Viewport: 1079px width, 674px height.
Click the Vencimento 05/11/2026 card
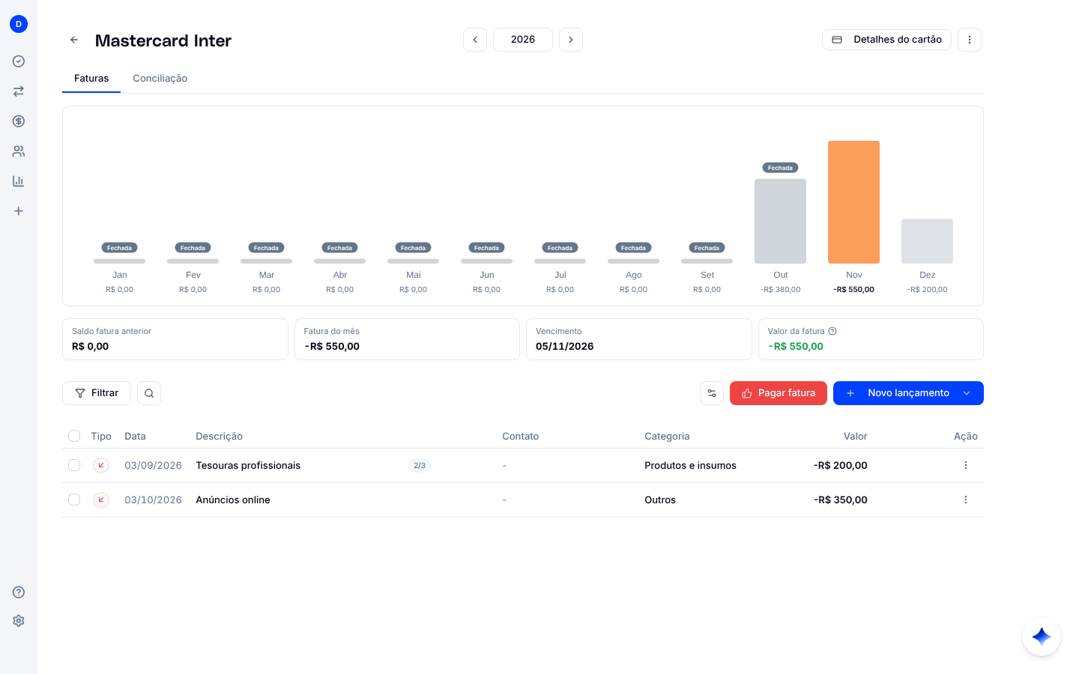tap(639, 339)
